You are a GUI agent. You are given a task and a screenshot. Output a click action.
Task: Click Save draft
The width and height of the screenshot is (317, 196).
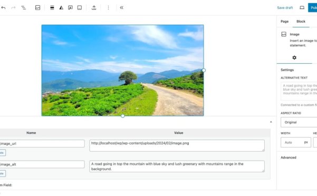[x=285, y=8]
